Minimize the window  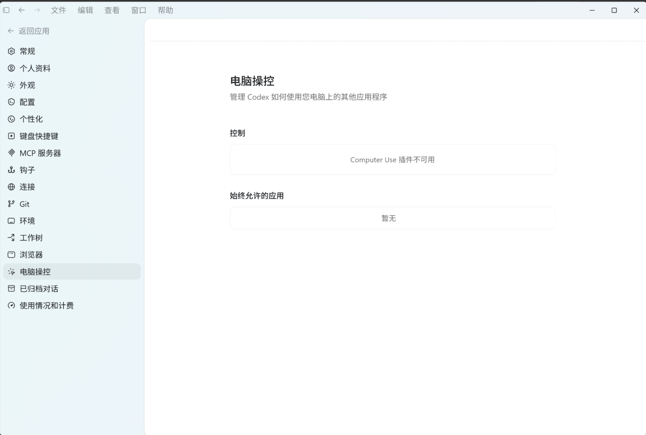tap(592, 10)
